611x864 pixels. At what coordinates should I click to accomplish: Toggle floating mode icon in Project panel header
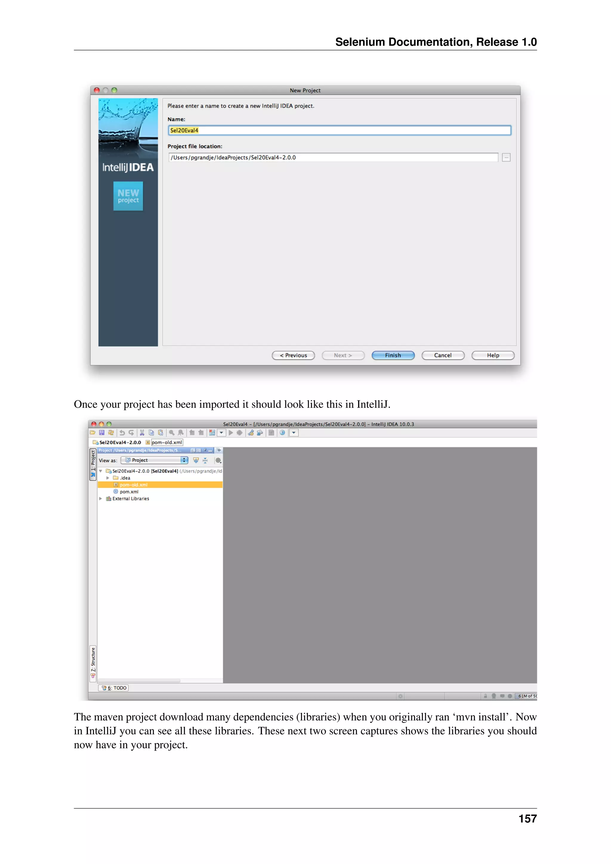(x=193, y=450)
